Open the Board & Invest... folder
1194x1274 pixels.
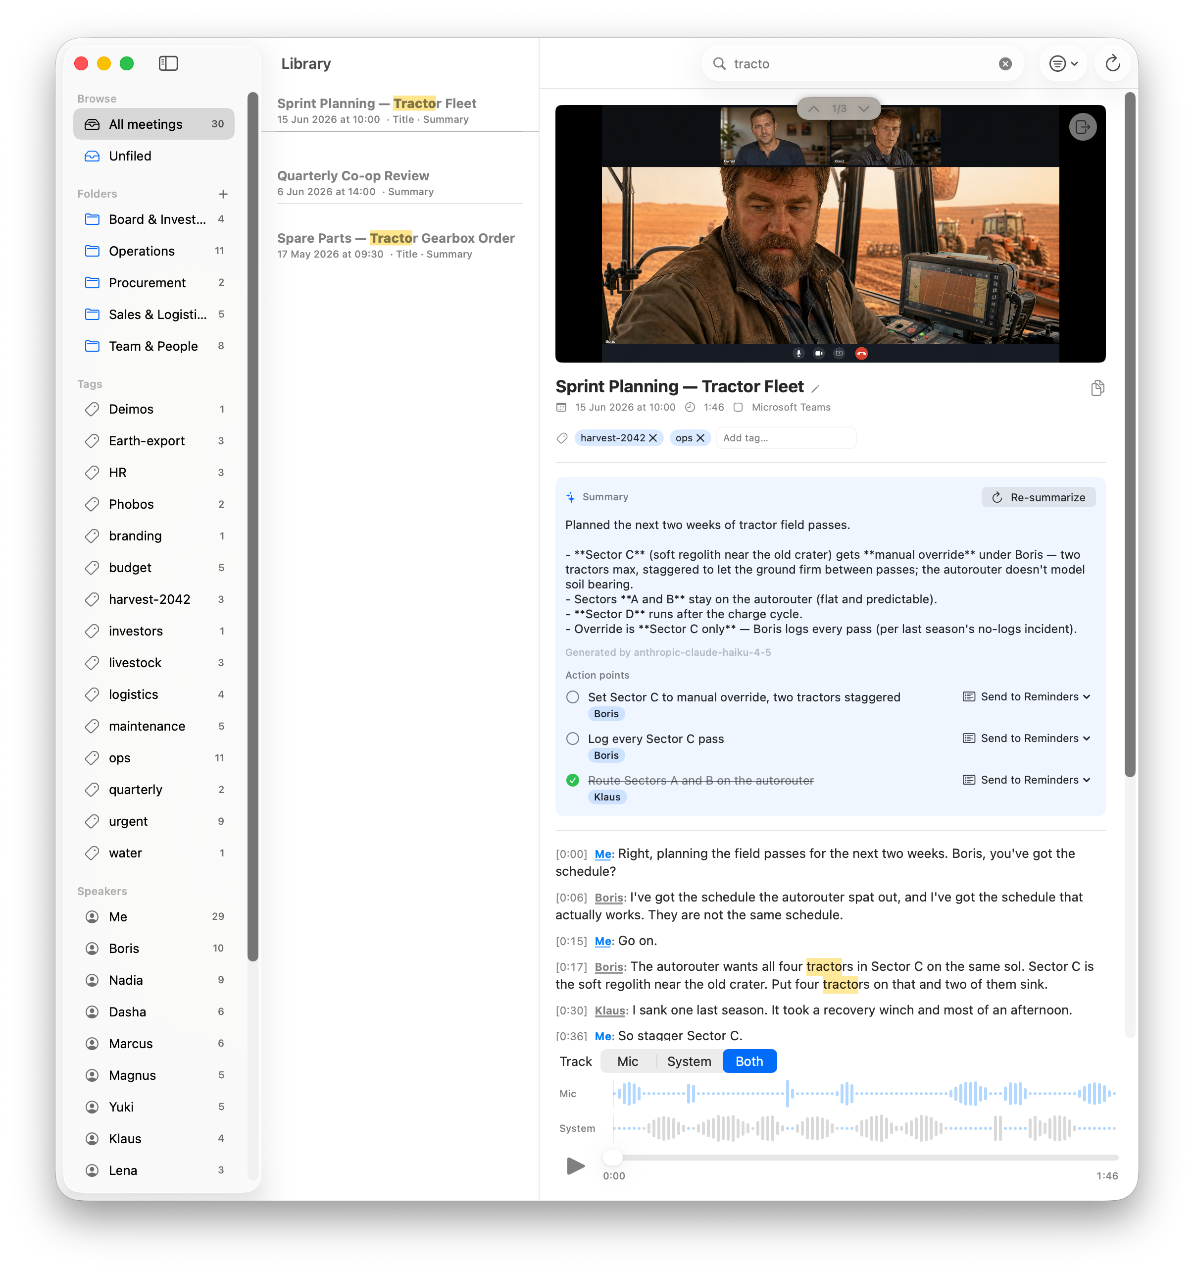154,219
